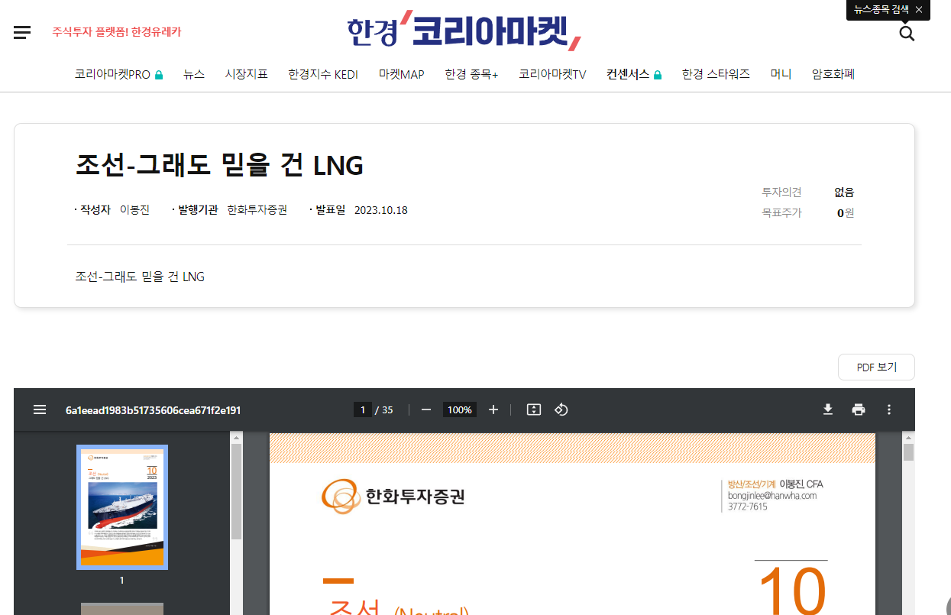Click the thumbnail panel scroll up arrow
This screenshot has height=615, width=951.
[237, 438]
